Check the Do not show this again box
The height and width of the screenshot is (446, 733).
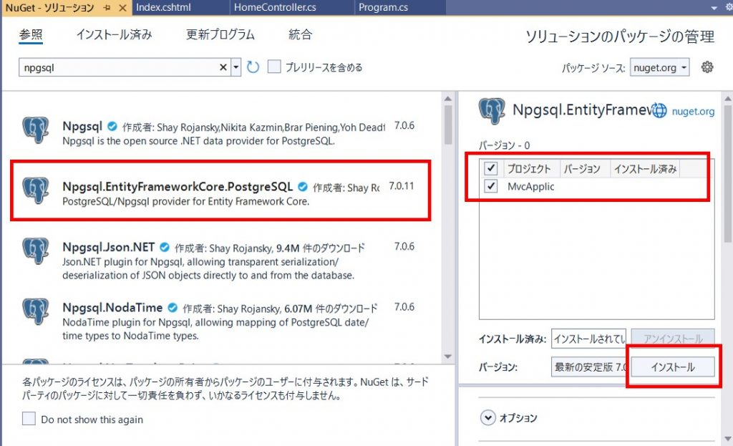pyautogui.click(x=29, y=418)
